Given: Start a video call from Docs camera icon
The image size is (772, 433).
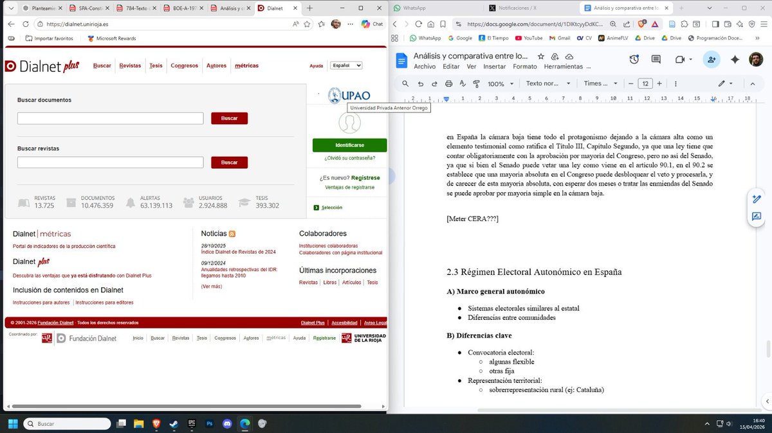Looking at the screenshot, I should click(x=679, y=60).
